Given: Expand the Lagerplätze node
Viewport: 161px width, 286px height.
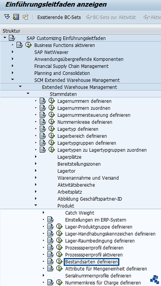Looking at the screenshot, I should tap(36, 157).
